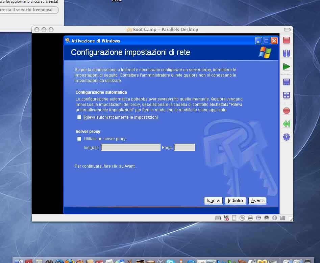Image resolution: width=320 pixels, height=263 pixels.
Task: Click the network adapter status icon
Action: click(x=259, y=218)
